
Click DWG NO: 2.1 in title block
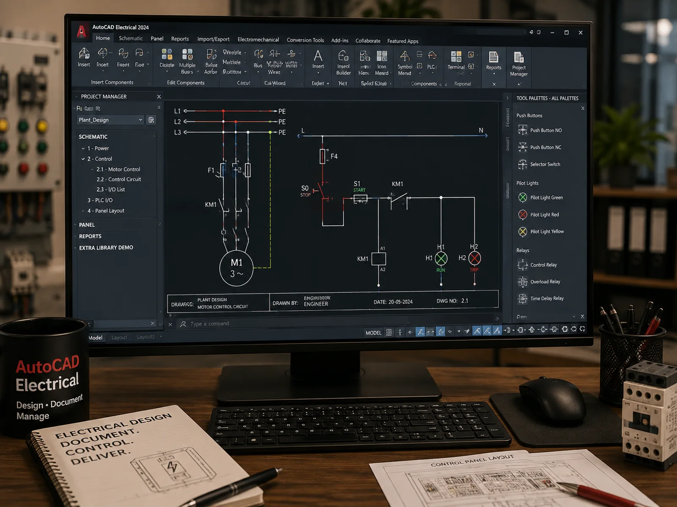(x=452, y=301)
